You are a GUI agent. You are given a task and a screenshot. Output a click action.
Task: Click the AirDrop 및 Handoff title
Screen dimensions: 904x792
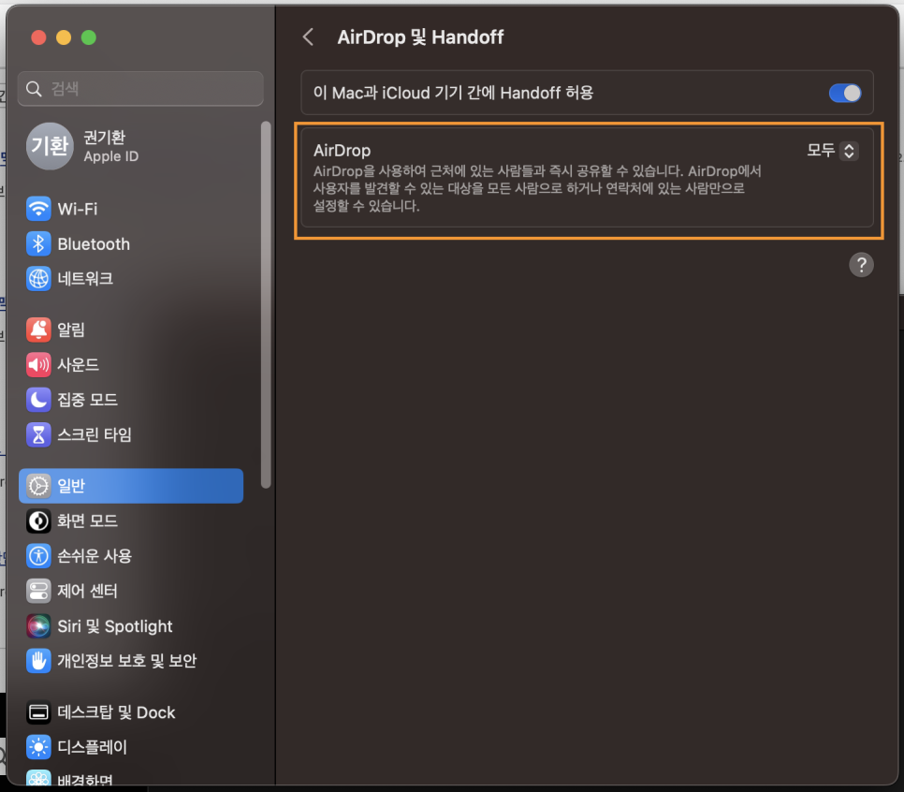coord(420,37)
